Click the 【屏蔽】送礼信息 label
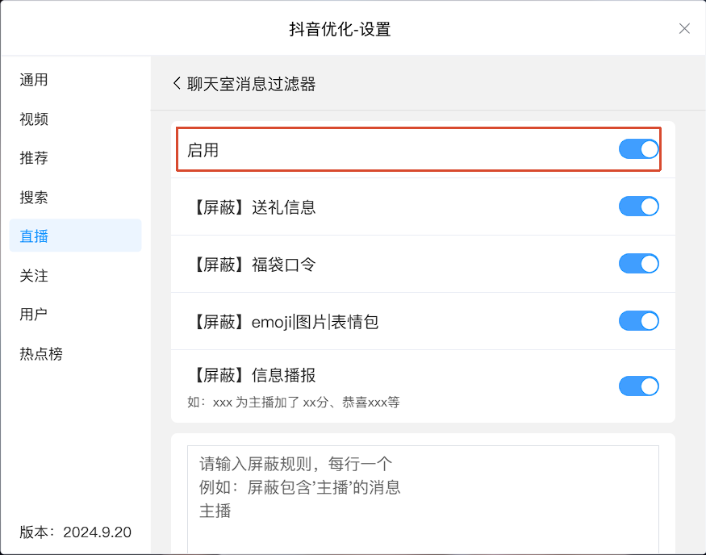The height and width of the screenshot is (555, 706). click(x=252, y=207)
